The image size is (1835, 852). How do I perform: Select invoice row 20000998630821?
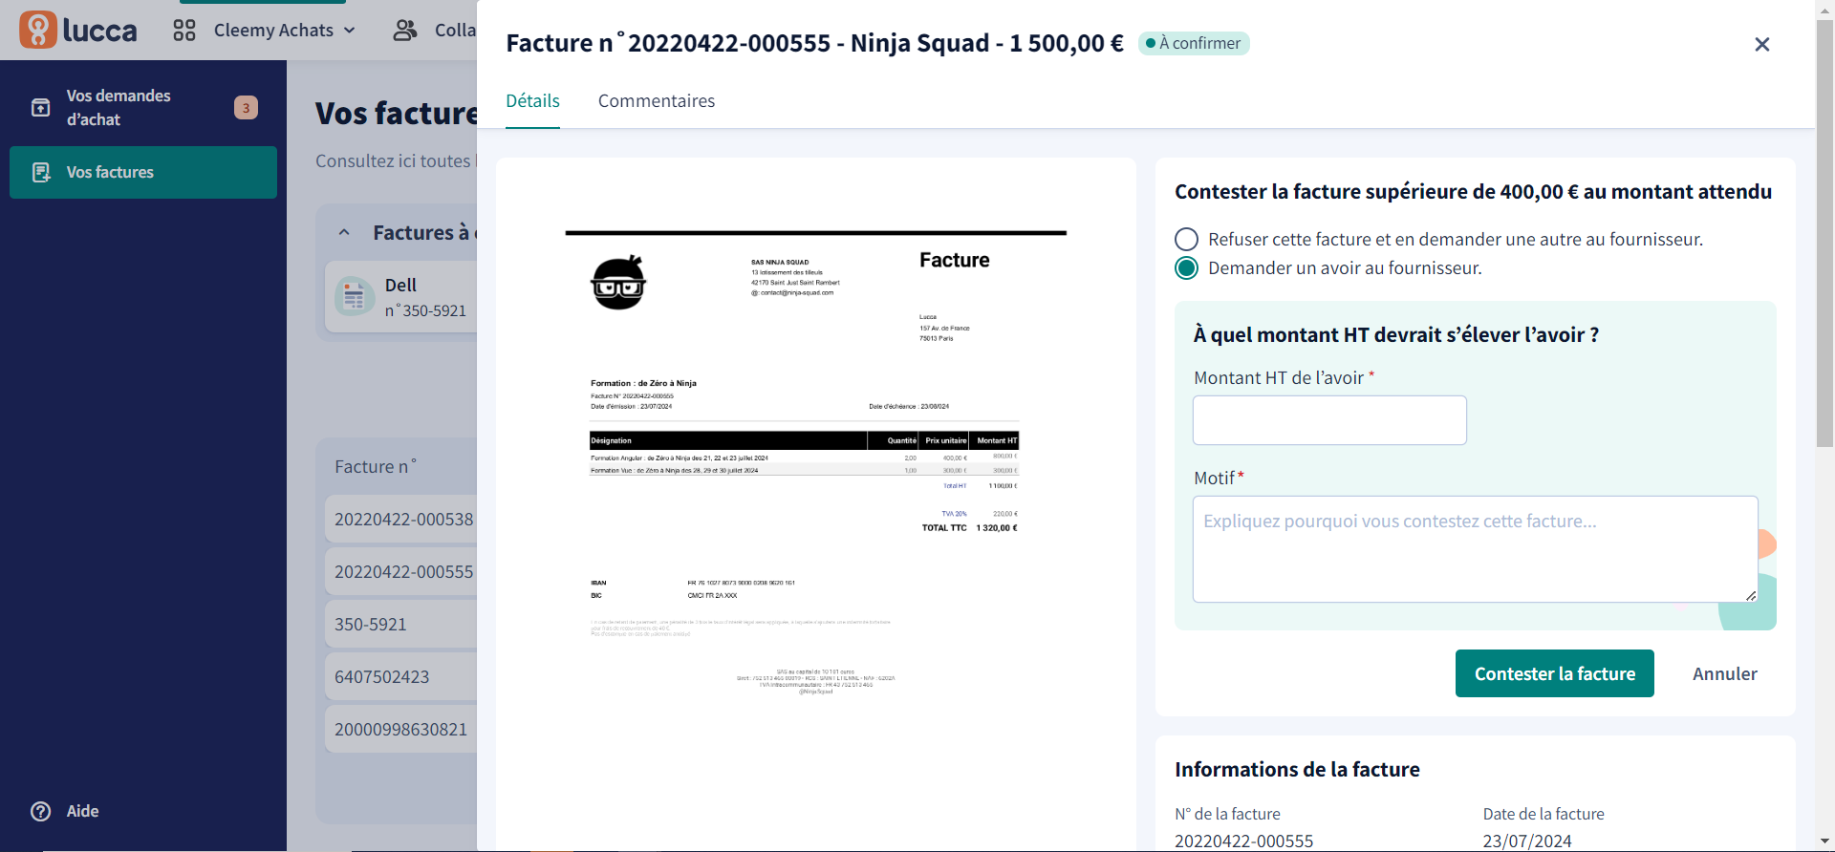coord(401,729)
